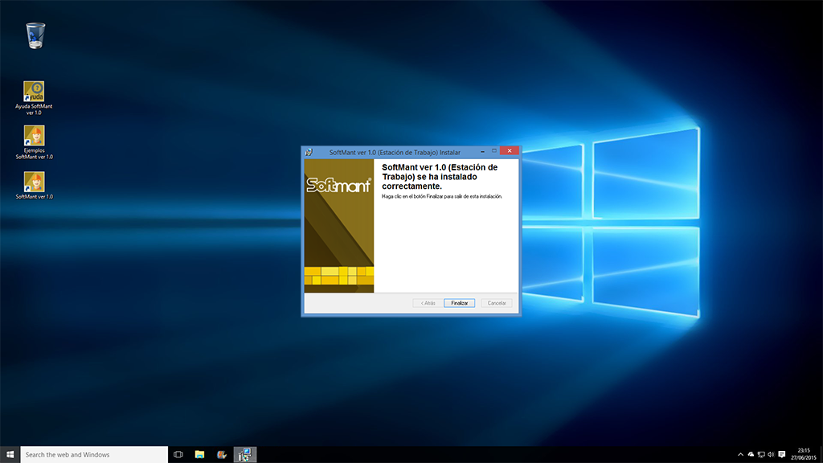Screen dimensions: 823x463
Task: Click the Finalizar button
Action: point(459,303)
